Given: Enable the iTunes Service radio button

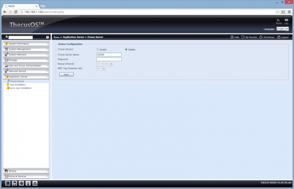Looking at the screenshot, I should point(98,49).
